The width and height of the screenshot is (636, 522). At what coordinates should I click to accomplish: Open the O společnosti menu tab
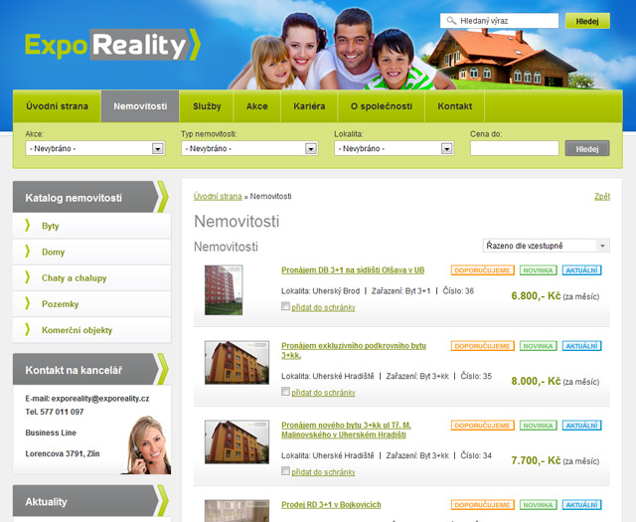click(382, 106)
